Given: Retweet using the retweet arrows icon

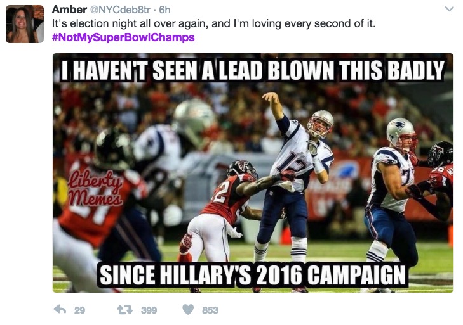Looking at the screenshot, I should pos(125,310).
